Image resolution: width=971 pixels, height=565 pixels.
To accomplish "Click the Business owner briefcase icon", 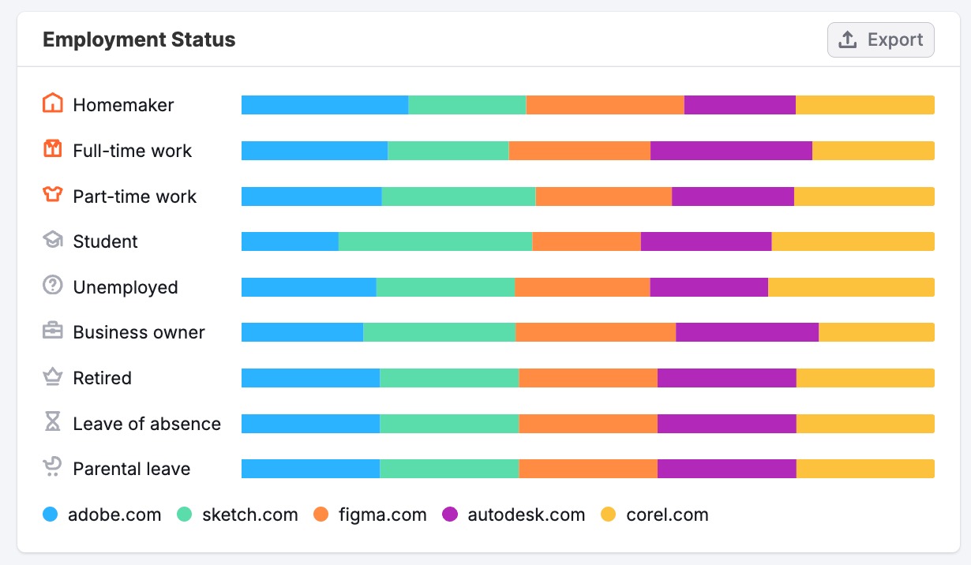I will click(x=52, y=331).
